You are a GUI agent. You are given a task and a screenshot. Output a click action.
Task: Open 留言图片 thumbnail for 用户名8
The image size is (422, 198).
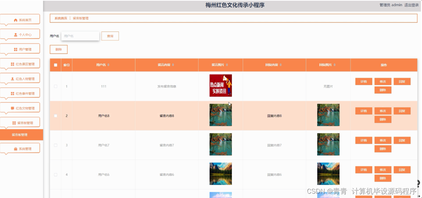[221, 115]
